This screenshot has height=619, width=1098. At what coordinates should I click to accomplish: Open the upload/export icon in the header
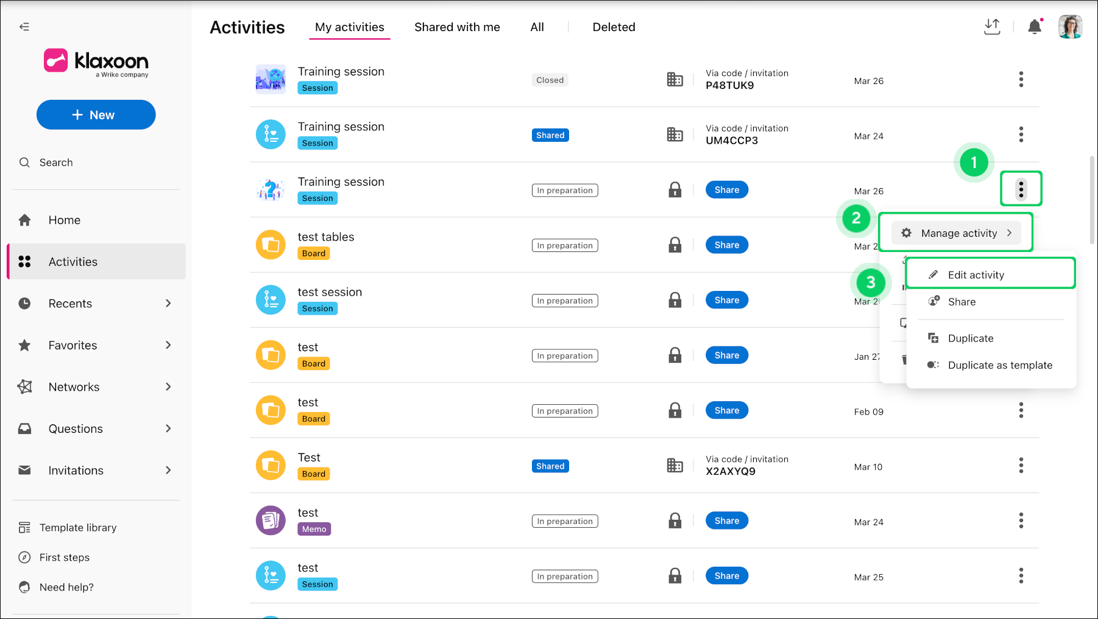(x=992, y=27)
